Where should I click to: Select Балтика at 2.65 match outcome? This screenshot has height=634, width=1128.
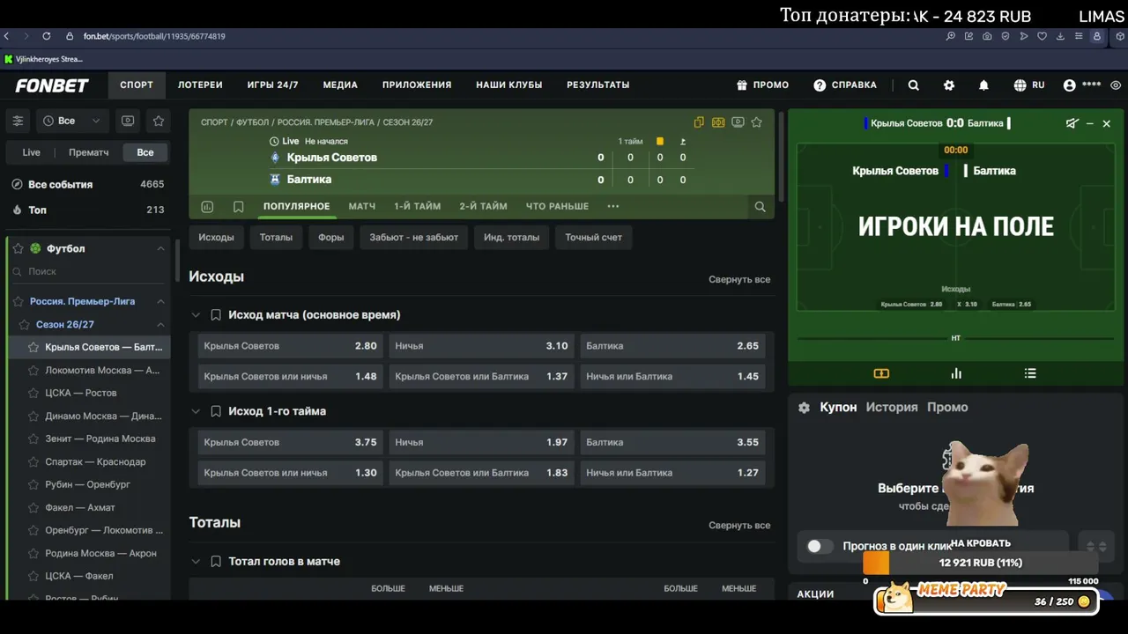click(x=672, y=346)
